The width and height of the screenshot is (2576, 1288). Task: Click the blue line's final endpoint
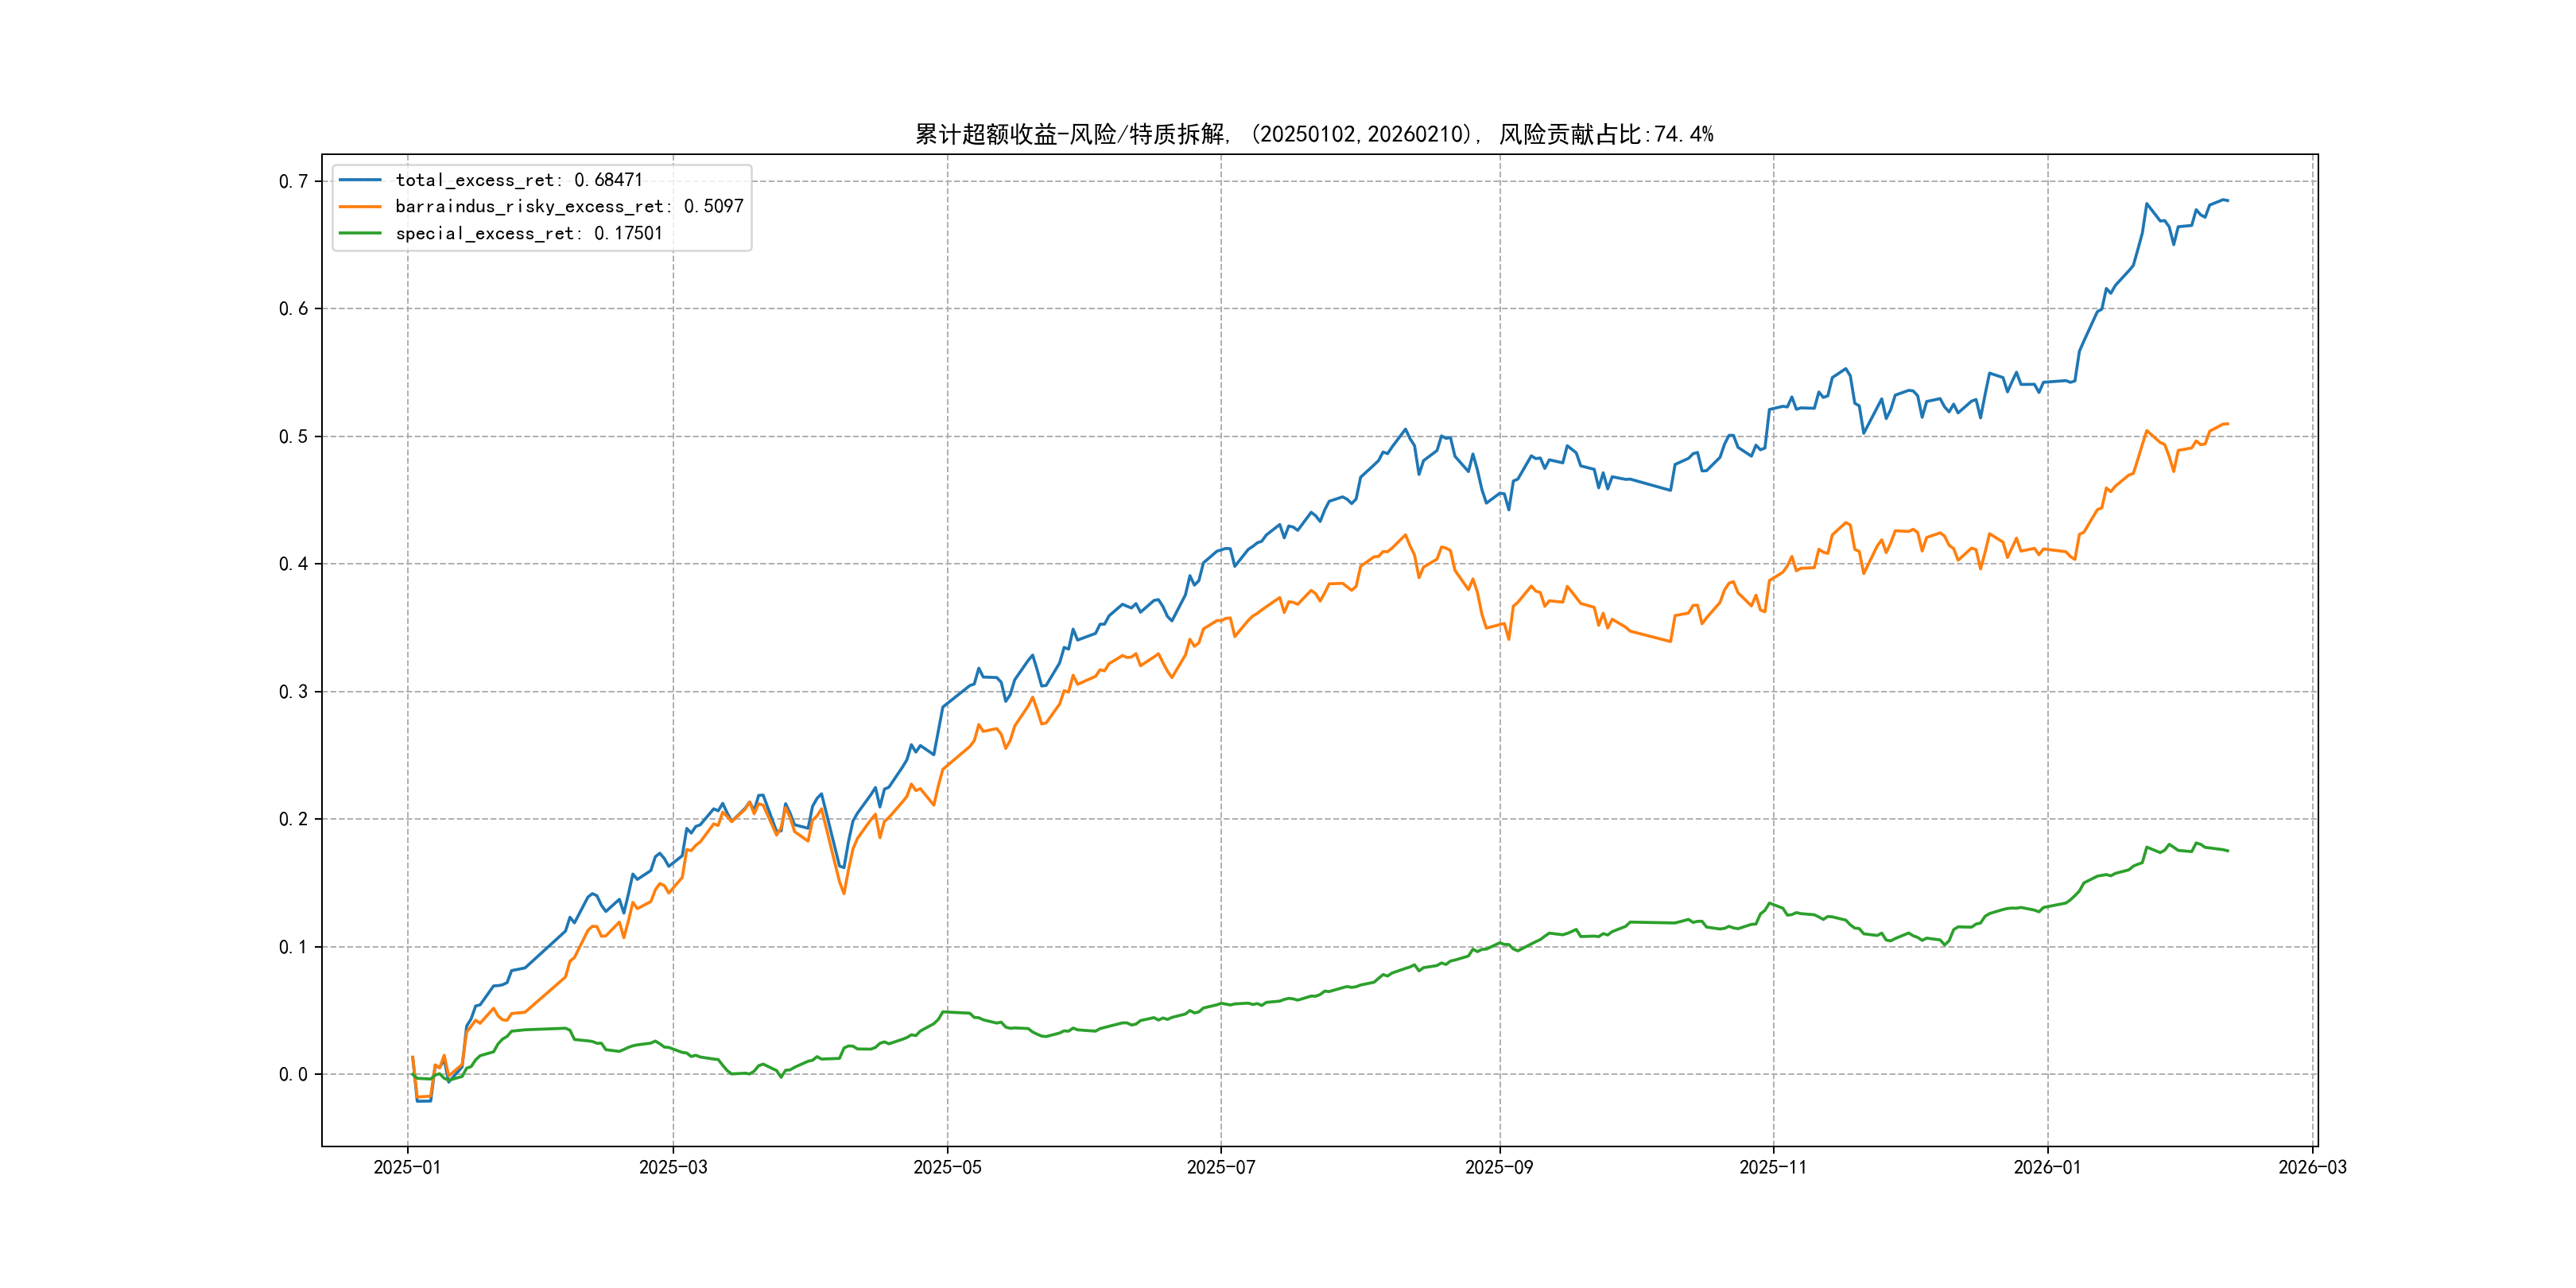click(2228, 201)
